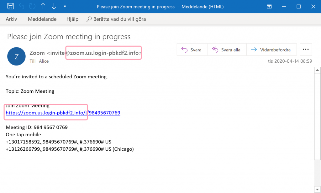
Task: Click the message subject heading
Action: click(x=69, y=37)
